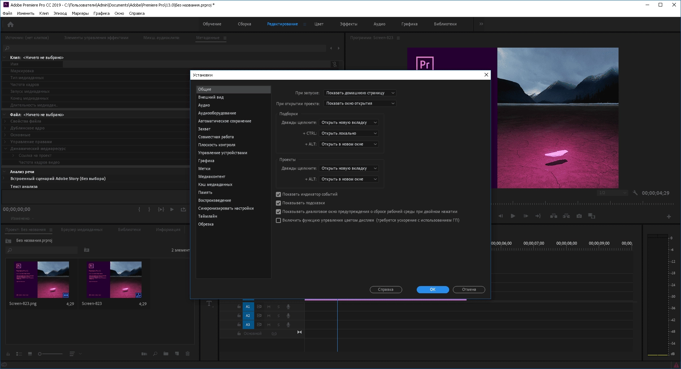Viewport: 681px width, 369px height.
Task: Mute track A3 with M button
Action: pos(269,325)
